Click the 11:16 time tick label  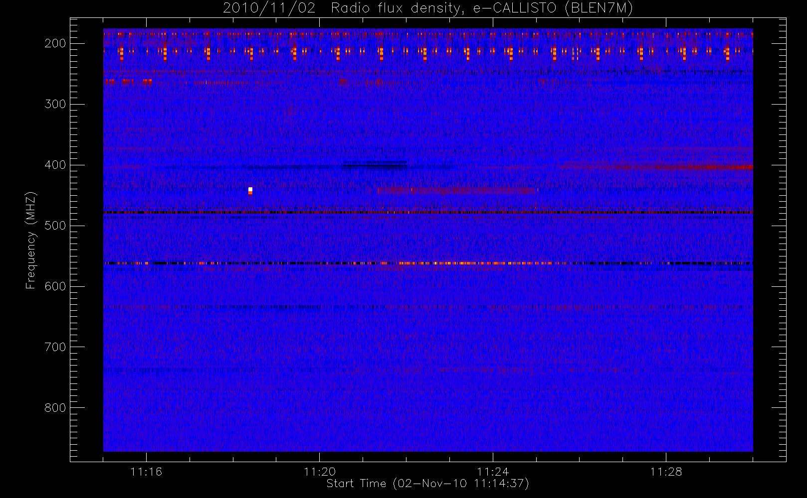[x=146, y=472]
